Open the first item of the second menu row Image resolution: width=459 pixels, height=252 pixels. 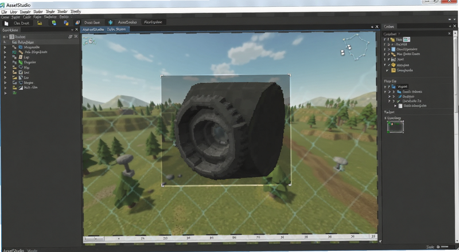coord(5,17)
